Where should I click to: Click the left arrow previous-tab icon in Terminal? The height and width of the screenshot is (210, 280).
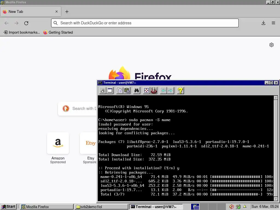click(x=164, y=91)
